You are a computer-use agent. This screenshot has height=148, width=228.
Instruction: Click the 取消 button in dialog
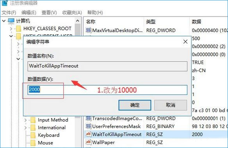[x=171, y=105]
